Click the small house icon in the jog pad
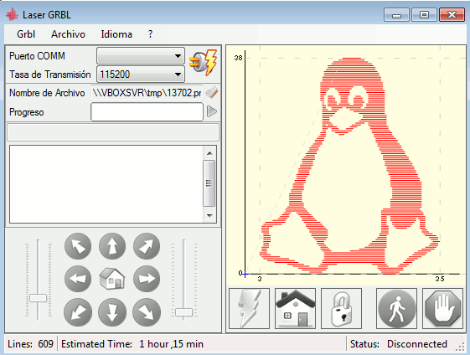Viewport: 470px width, 355px height. 111,278
